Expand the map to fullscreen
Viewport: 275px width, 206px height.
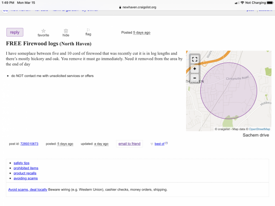(195, 59)
